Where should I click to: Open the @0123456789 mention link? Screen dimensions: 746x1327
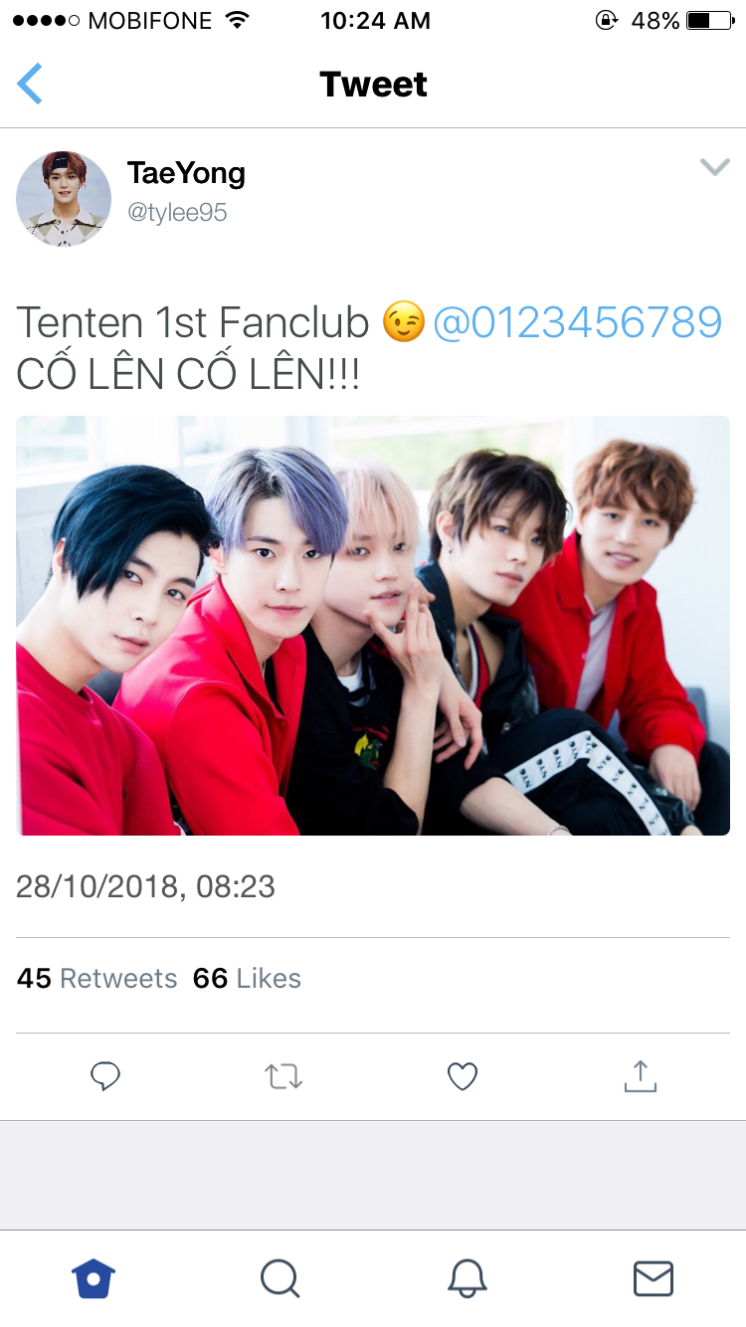click(577, 322)
